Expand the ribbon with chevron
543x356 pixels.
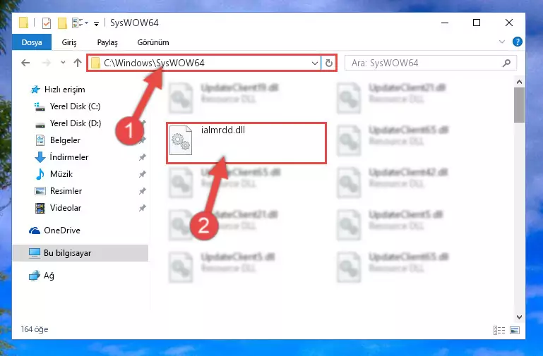click(x=502, y=42)
